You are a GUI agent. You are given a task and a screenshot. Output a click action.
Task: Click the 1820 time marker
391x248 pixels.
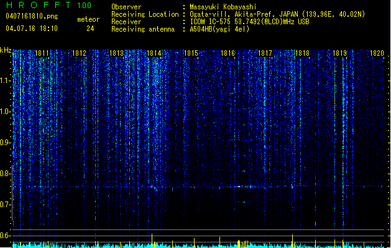[377, 53]
